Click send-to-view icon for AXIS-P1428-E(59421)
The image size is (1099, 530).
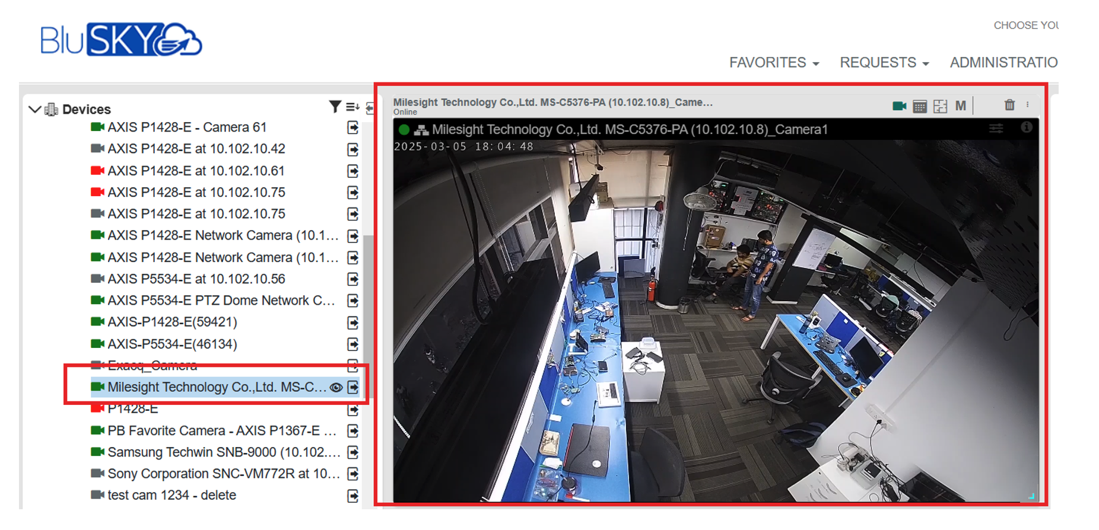353,323
